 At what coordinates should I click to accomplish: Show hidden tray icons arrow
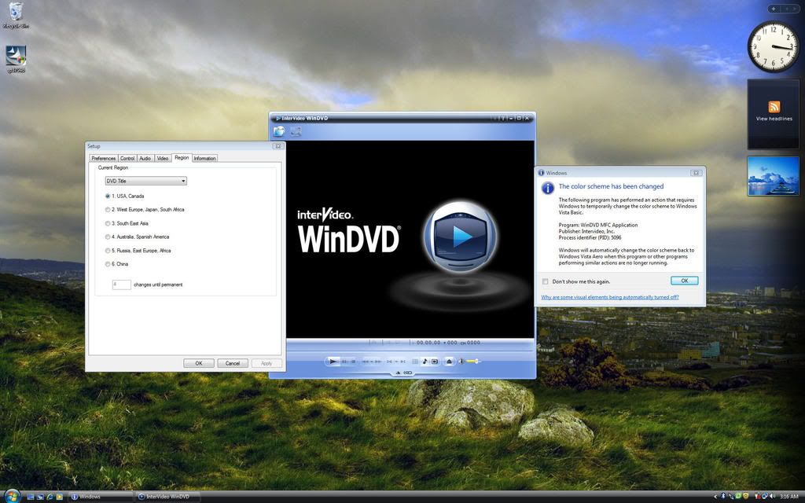715,497
